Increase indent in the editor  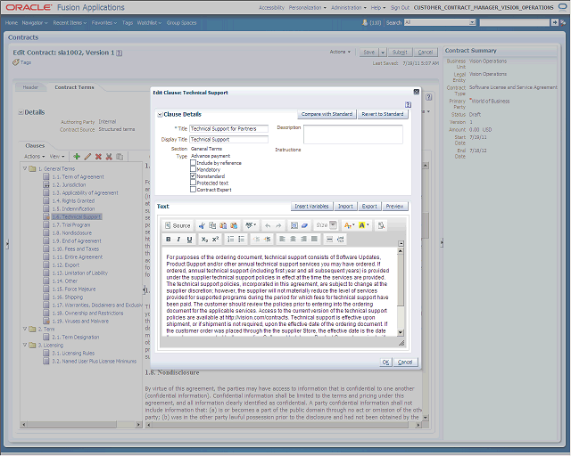(268, 240)
